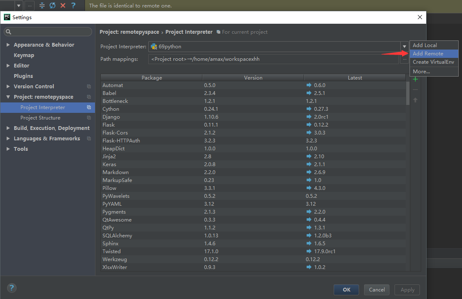The height and width of the screenshot is (299, 462).
Task: Open the Project Interpreter dropdown arrow
Action: click(404, 47)
